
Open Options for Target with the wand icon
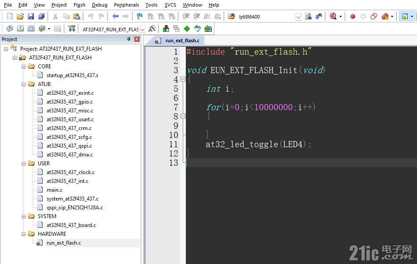[152, 29]
